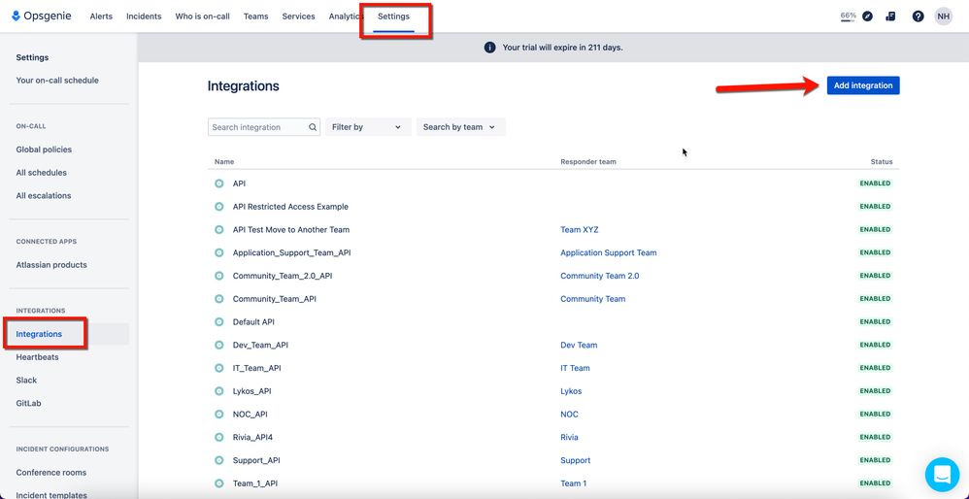This screenshot has width=969, height=499.
Task: Click the Add integration button
Action: click(x=863, y=85)
